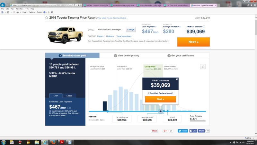257x145 pixels.
Task: Select the Loan payment tab
Action: (56, 96)
